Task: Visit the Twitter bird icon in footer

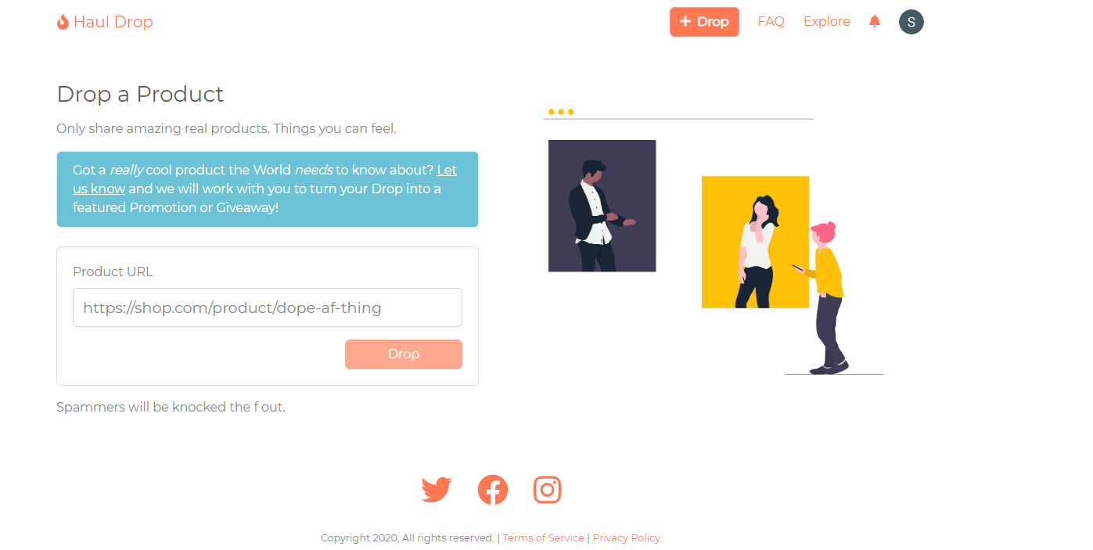Action: pos(437,490)
